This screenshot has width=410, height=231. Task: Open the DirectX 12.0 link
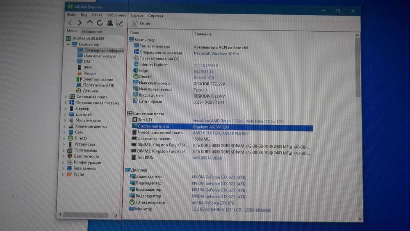click(204, 78)
